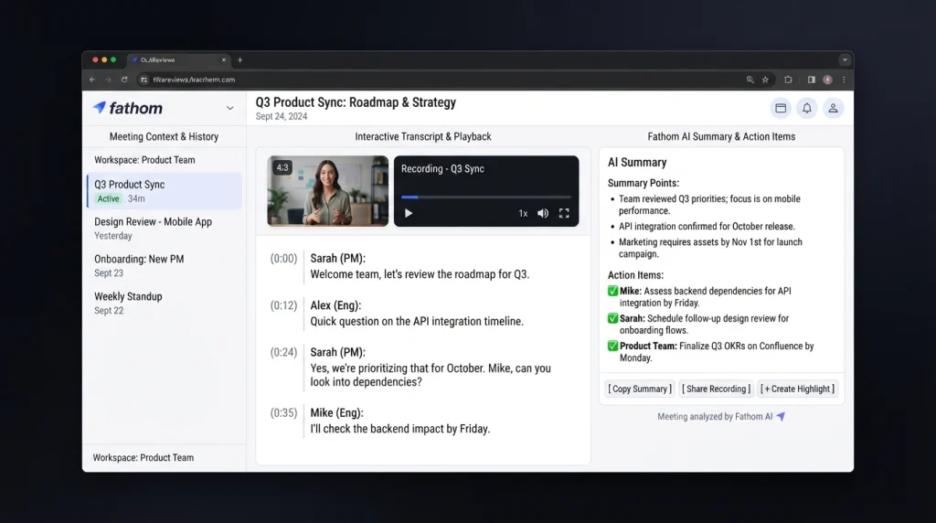Mute the recording volume icon

pyautogui.click(x=543, y=213)
